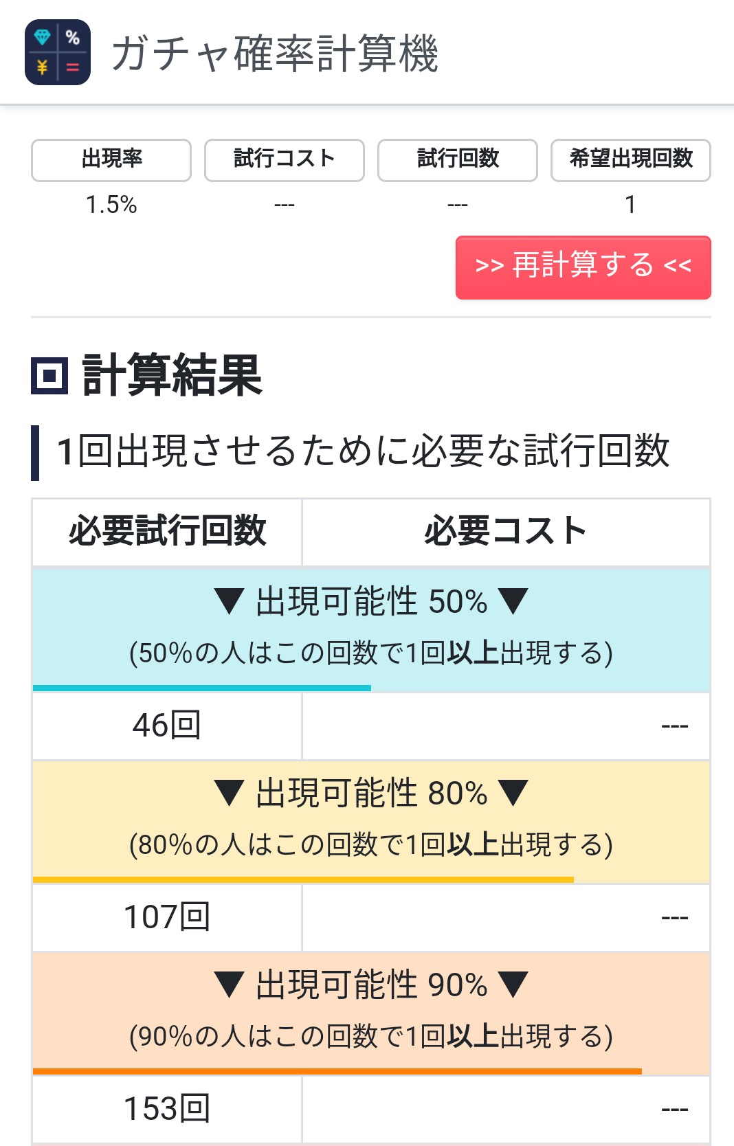This screenshot has width=734, height=1146.
Task: Select the 試行回数 parameter box
Action: pyautogui.click(x=458, y=160)
